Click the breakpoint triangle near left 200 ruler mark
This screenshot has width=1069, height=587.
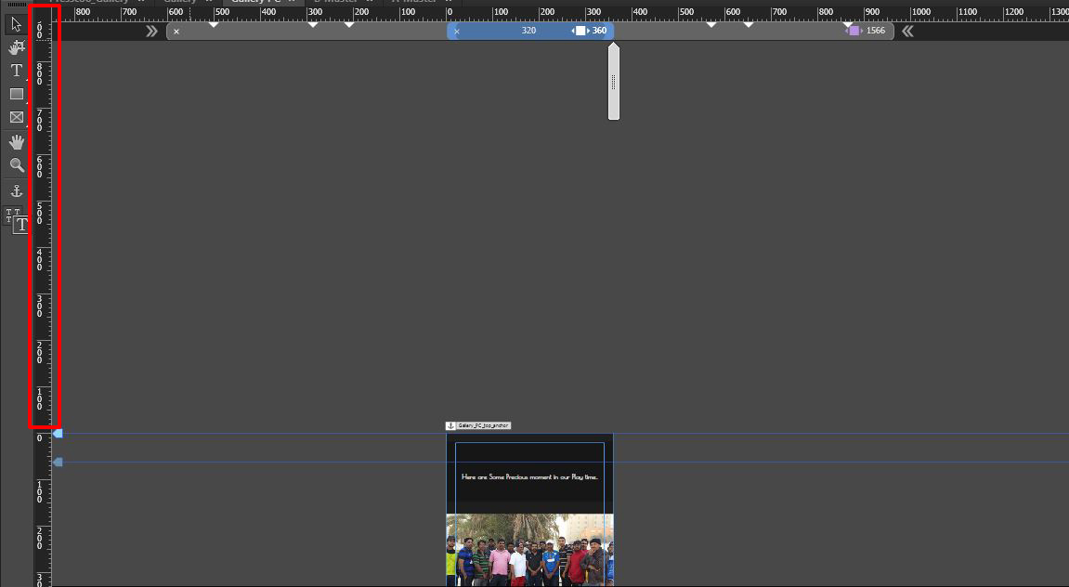[x=349, y=24]
